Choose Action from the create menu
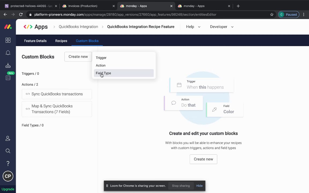Viewport: 309px width, 193px height. (x=124, y=65)
